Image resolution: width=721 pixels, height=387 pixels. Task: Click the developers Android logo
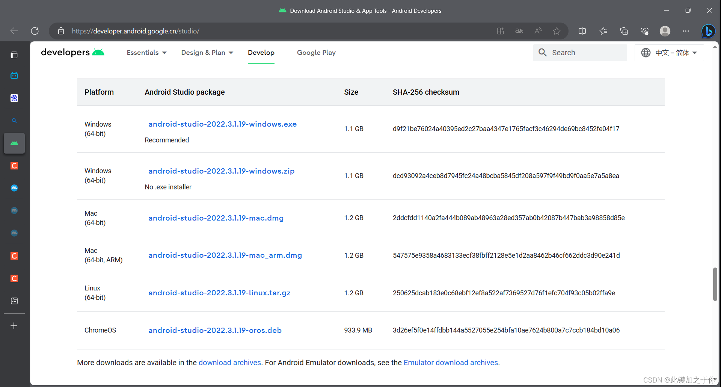click(72, 52)
